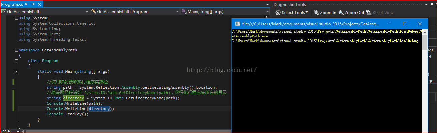Screen dimensions: 437x133
Task: Pin the Diagnostic Tools panel
Action: (432, 5)
